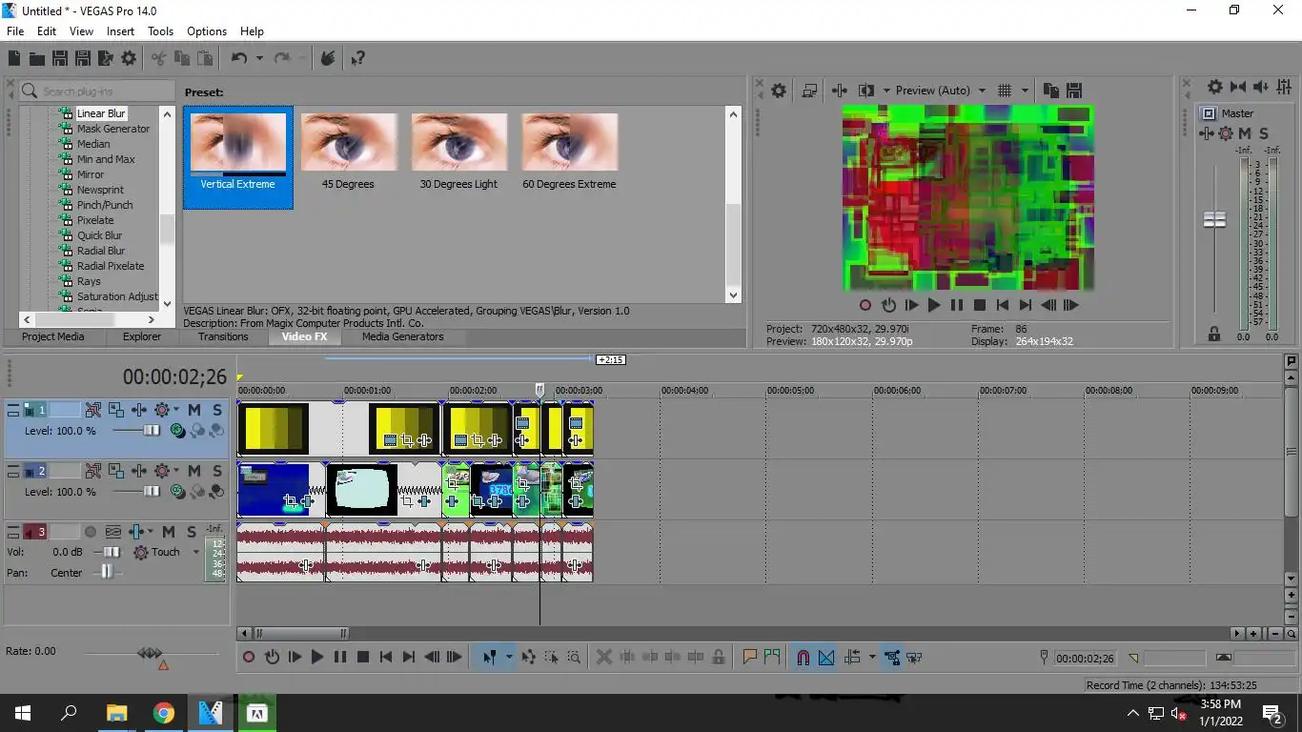
Task: Insert a region from the timeline toolbar
Action: click(x=771, y=657)
